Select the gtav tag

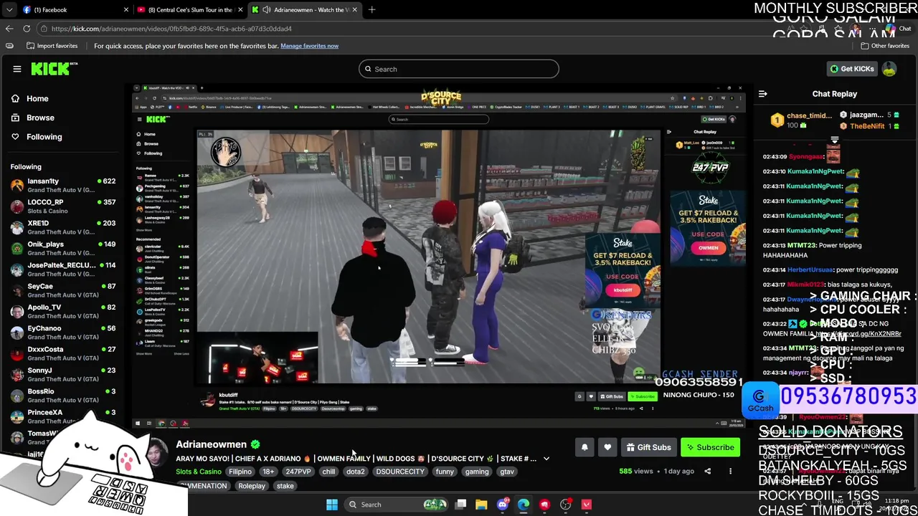point(507,472)
